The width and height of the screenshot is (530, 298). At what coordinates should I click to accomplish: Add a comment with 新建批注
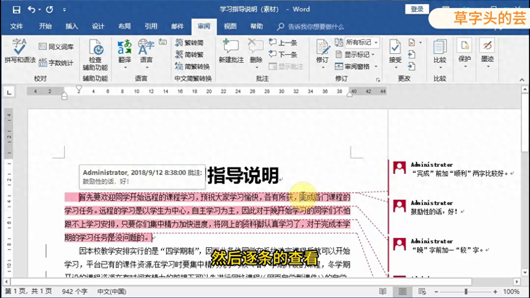click(231, 51)
